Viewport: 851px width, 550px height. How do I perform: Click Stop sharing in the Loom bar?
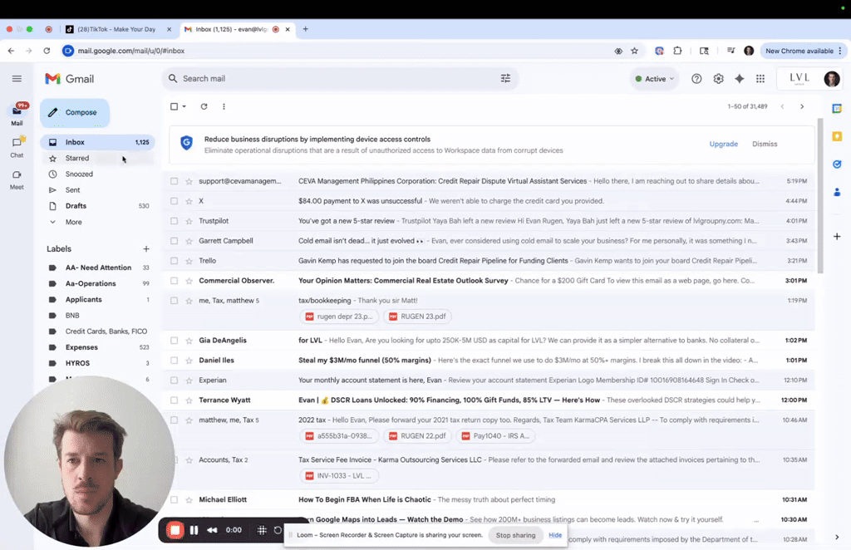pyautogui.click(x=515, y=535)
